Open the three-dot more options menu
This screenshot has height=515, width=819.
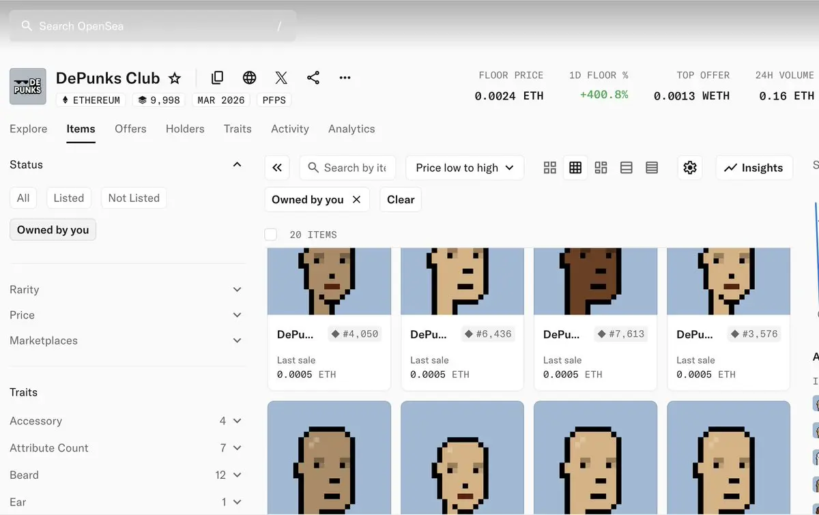coord(345,78)
